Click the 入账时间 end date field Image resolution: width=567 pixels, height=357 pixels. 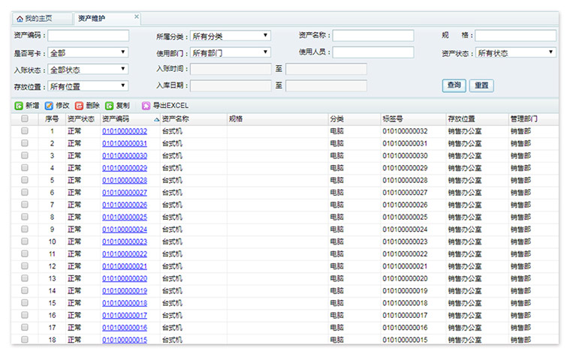coord(326,69)
